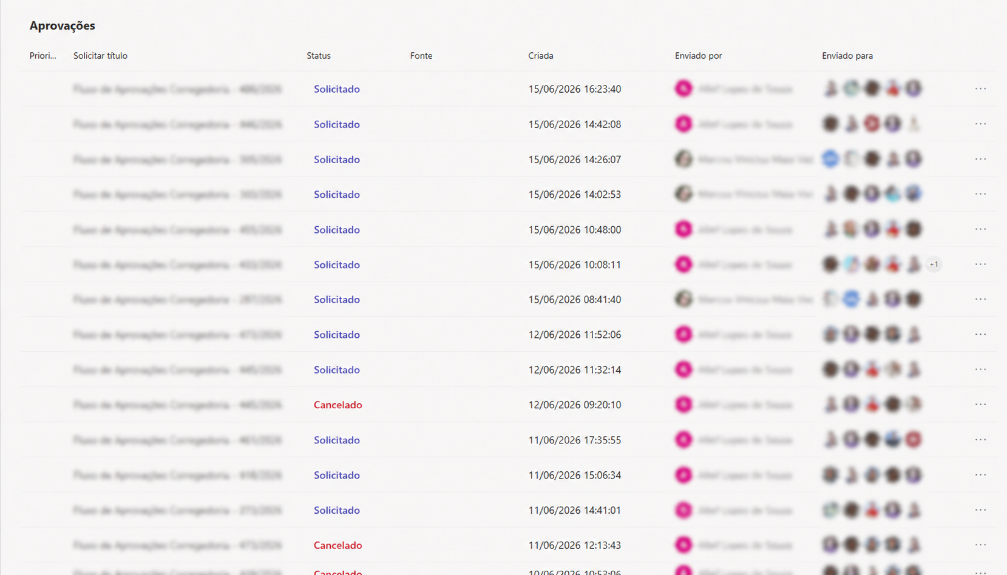Expand the +1 extra recipients badge

(x=934, y=264)
